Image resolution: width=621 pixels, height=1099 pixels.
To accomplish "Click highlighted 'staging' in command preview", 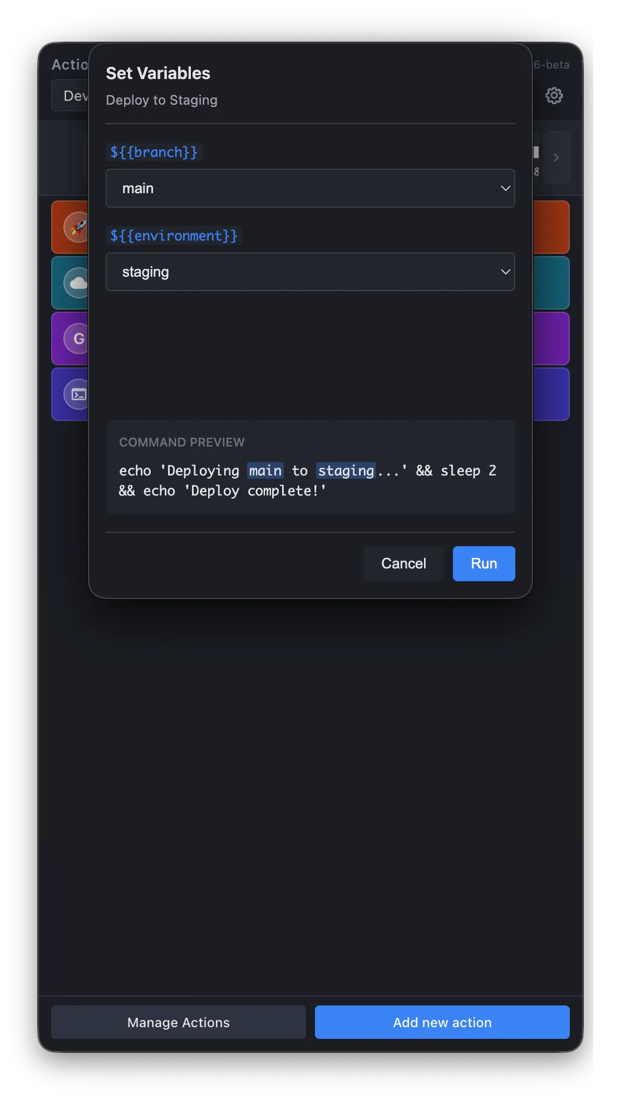I will (x=346, y=470).
